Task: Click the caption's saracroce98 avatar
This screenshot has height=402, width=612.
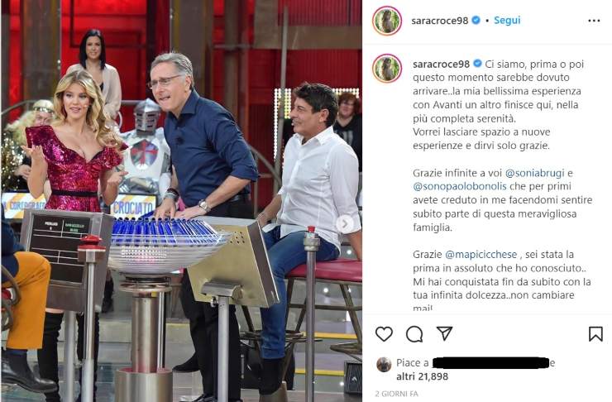Action: 387,69
